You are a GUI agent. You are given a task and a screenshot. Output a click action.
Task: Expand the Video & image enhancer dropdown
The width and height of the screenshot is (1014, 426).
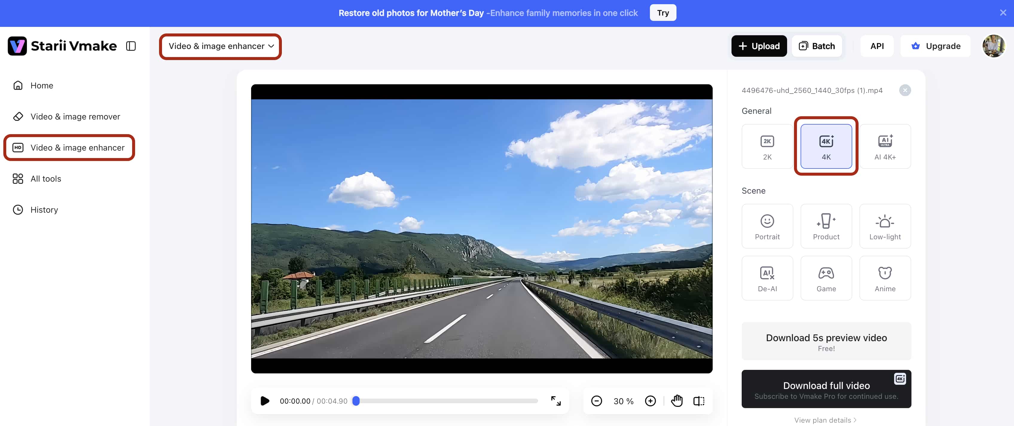[220, 46]
